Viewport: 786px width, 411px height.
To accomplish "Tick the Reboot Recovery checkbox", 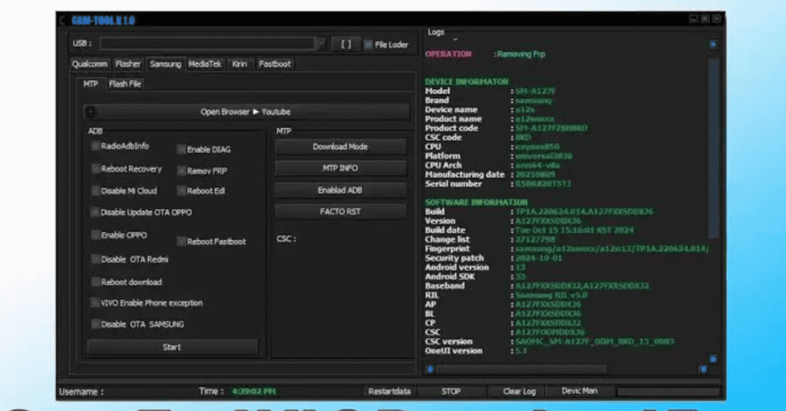I will point(95,169).
